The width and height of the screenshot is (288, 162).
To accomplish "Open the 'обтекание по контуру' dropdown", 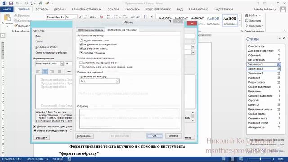I will (x=117, y=81).
